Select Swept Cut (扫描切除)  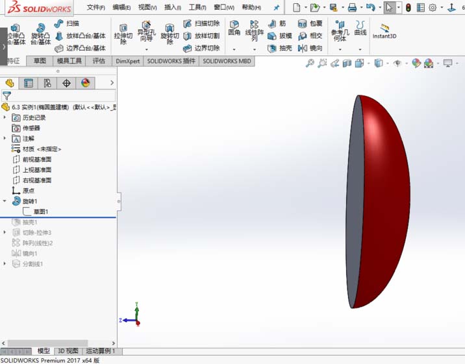pyautogui.click(x=201, y=23)
